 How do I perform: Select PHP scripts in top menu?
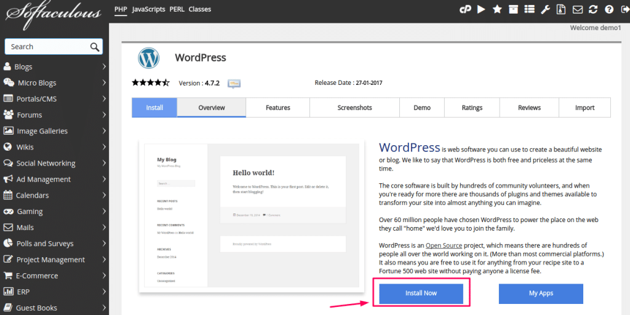tap(121, 9)
